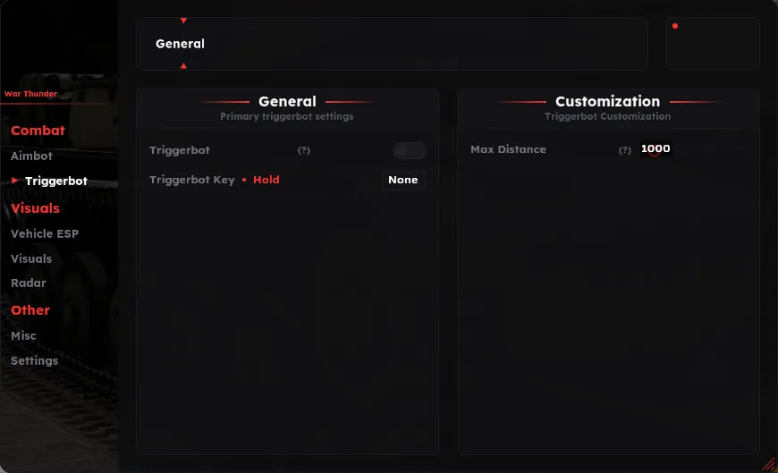The image size is (778, 473).
Task: Click the red down-pointing triangle above General tab
Action: (183, 21)
